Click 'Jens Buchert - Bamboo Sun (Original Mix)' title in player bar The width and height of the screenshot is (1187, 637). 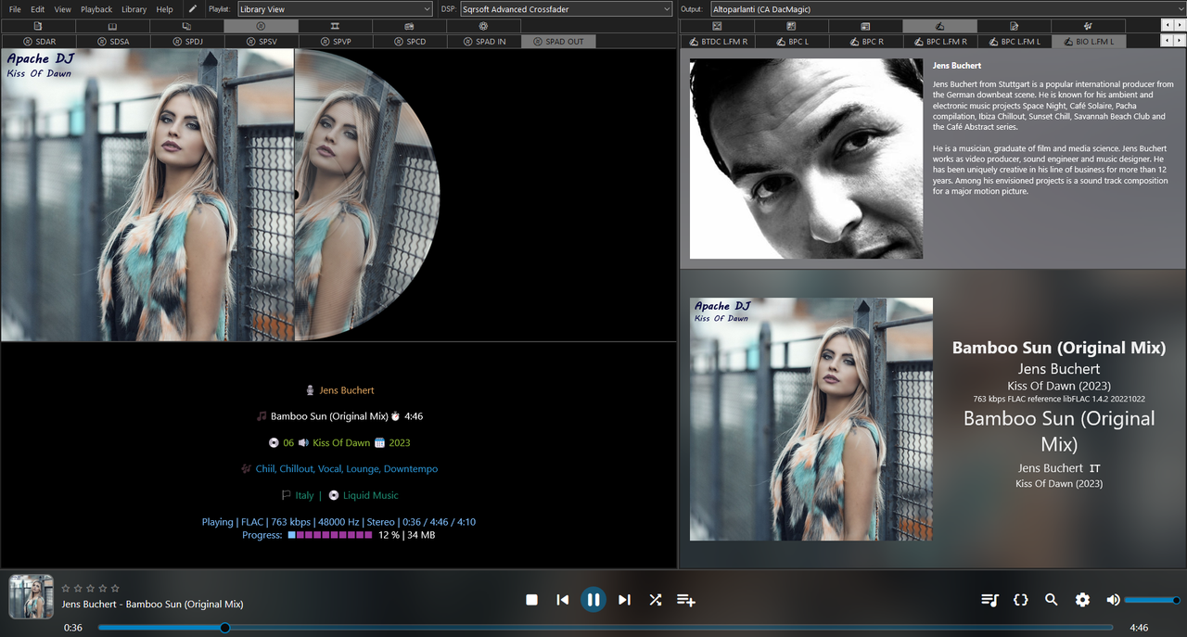tap(153, 605)
